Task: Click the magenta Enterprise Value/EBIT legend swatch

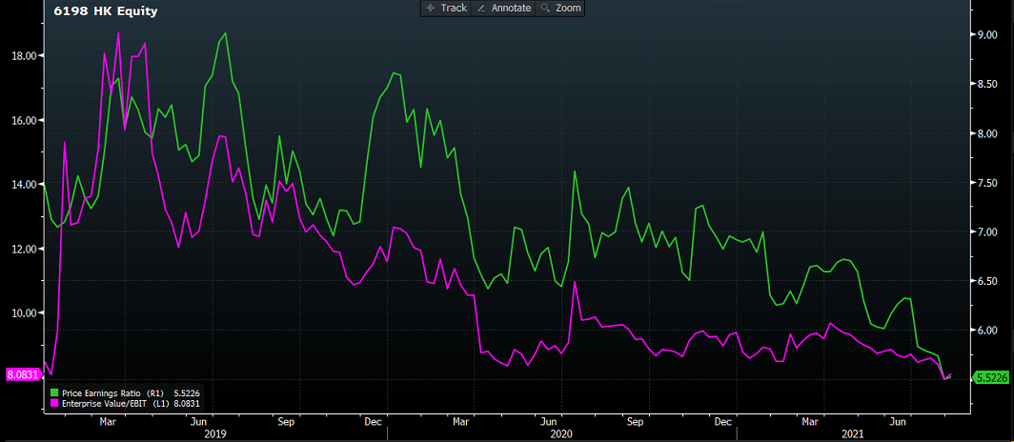Action: point(53,403)
